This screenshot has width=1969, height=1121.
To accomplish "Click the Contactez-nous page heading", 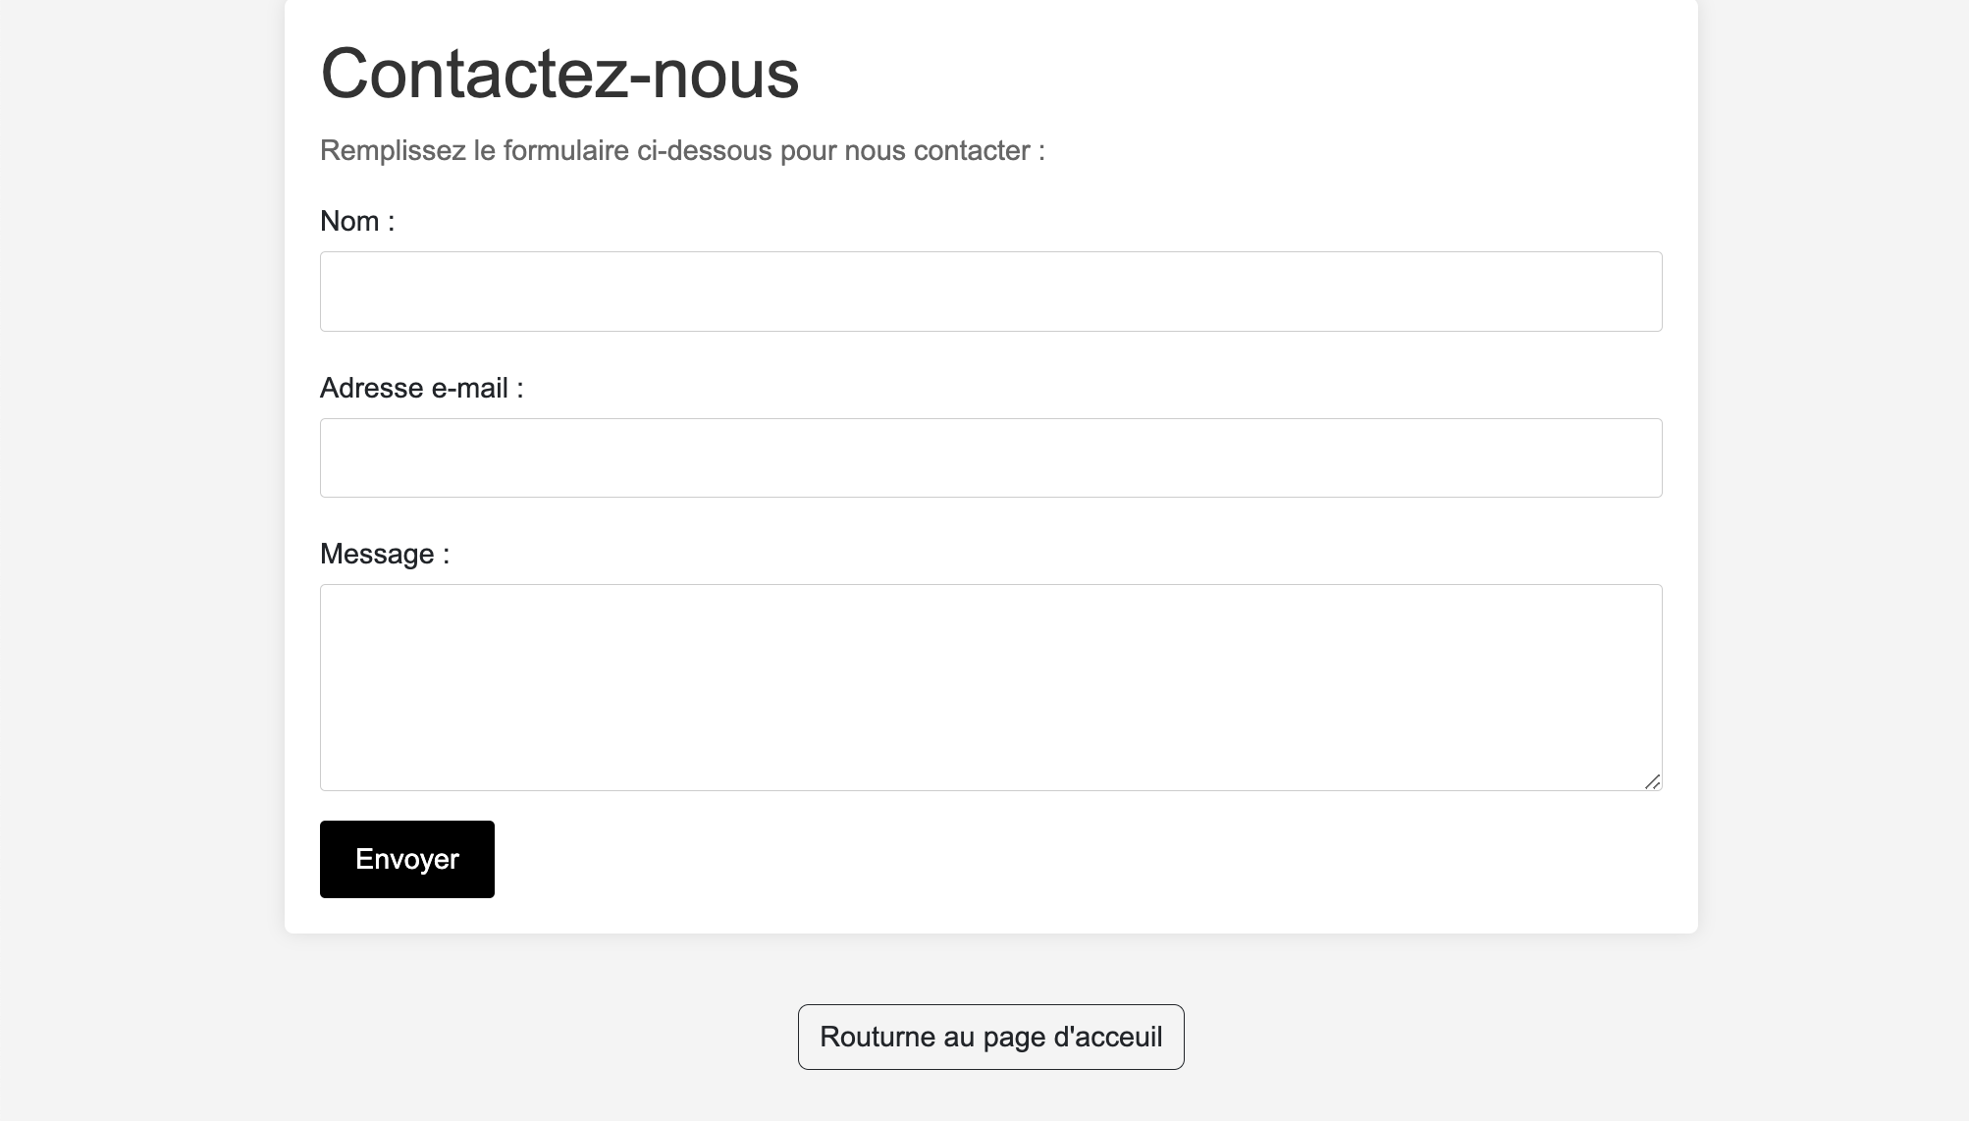I will 559,75.
